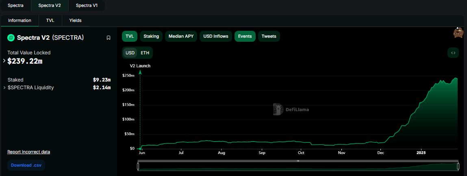Click the Staked $9.23m value
This screenshot has width=467, height=176.
102,79
